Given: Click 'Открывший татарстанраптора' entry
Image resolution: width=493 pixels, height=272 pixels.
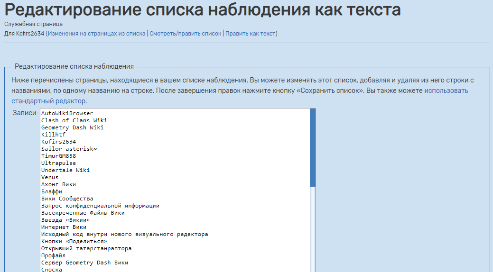Looking at the screenshot, I should (x=86, y=249).
